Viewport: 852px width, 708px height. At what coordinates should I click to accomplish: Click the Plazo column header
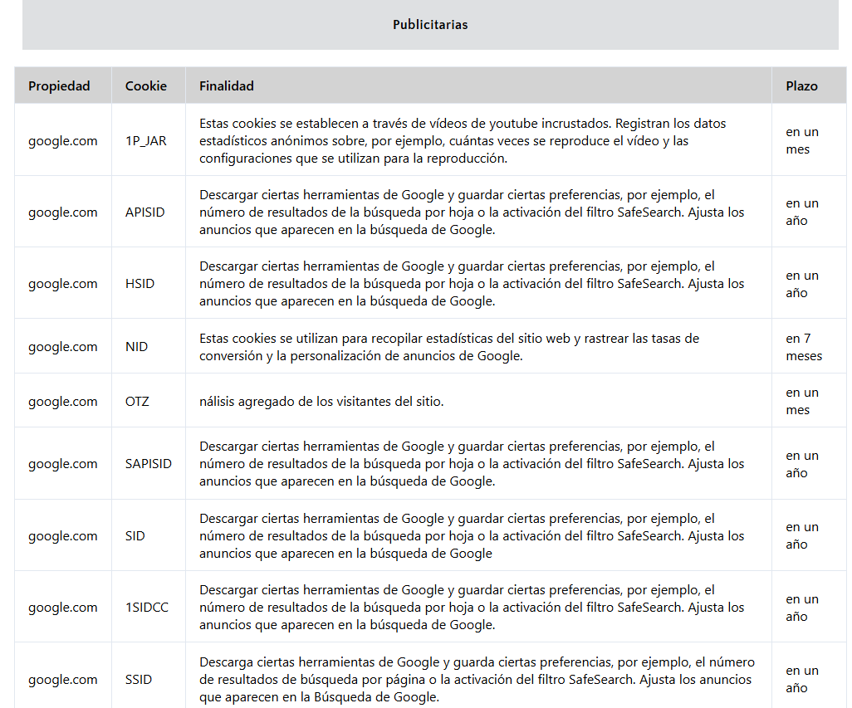tap(801, 86)
